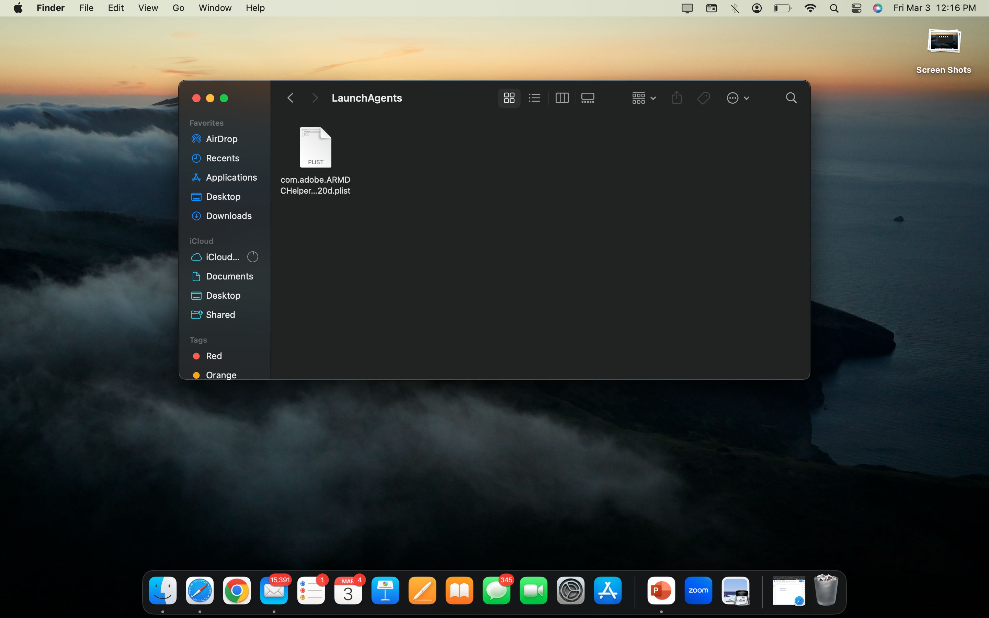This screenshot has width=989, height=618.
Task: Click the Edit Tags icon
Action: coord(703,98)
